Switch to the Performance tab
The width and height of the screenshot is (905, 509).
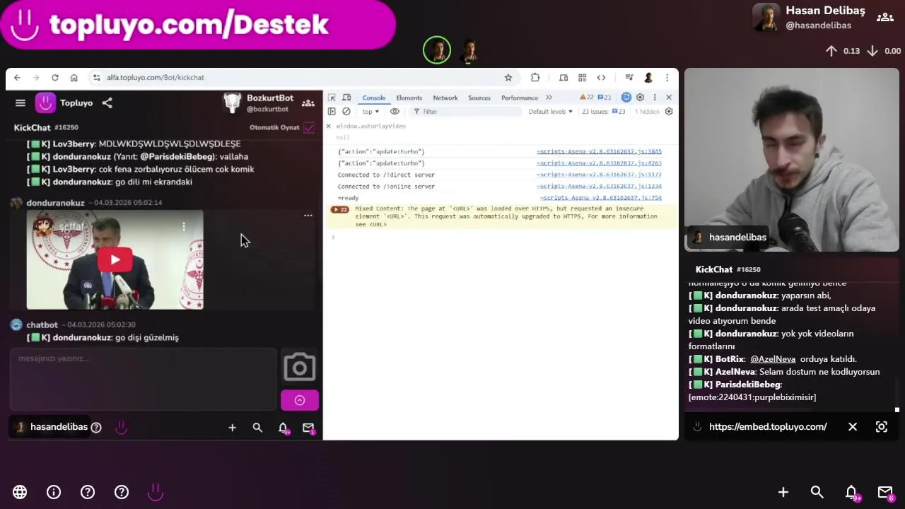pyautogui.click(x=520, y=98)
